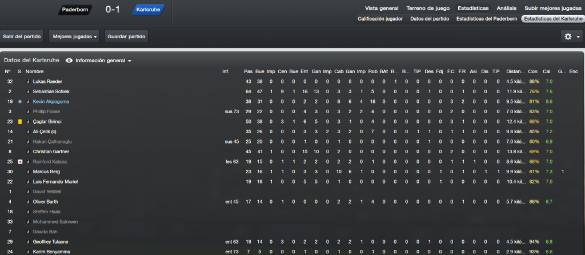Viewport: 585px width, 255px height.
Task: Click the info icon for Geoffrey Tulasne
Action: click(28, 242)
